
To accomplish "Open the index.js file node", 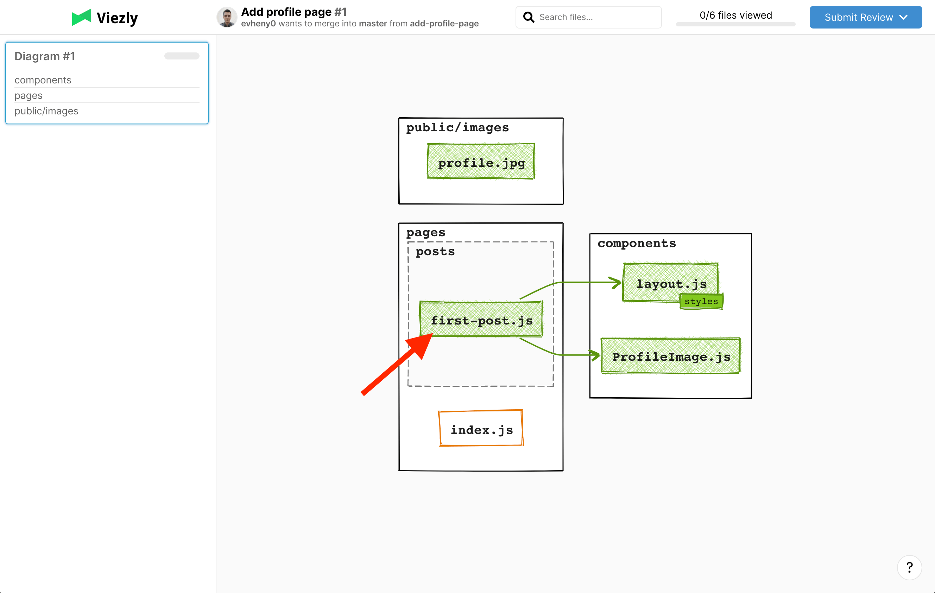I will (481, 429).
